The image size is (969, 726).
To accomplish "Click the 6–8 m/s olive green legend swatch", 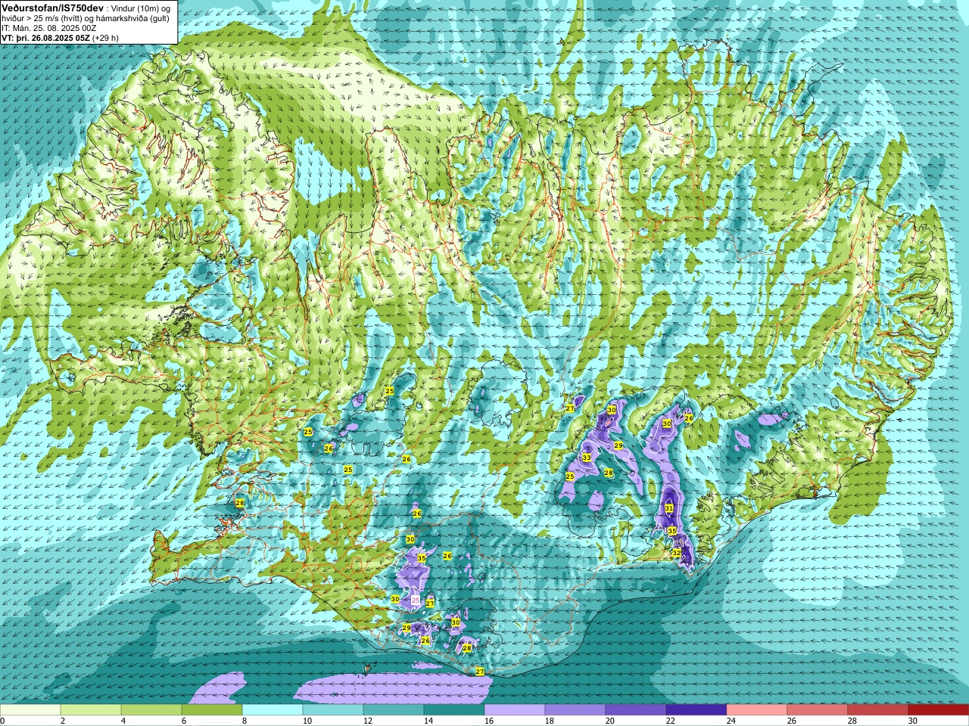I will pos(212,710).
